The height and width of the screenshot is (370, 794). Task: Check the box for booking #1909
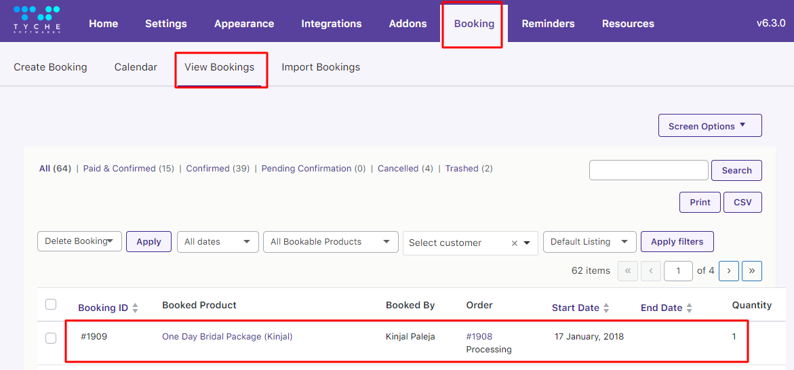click(51, 338)
